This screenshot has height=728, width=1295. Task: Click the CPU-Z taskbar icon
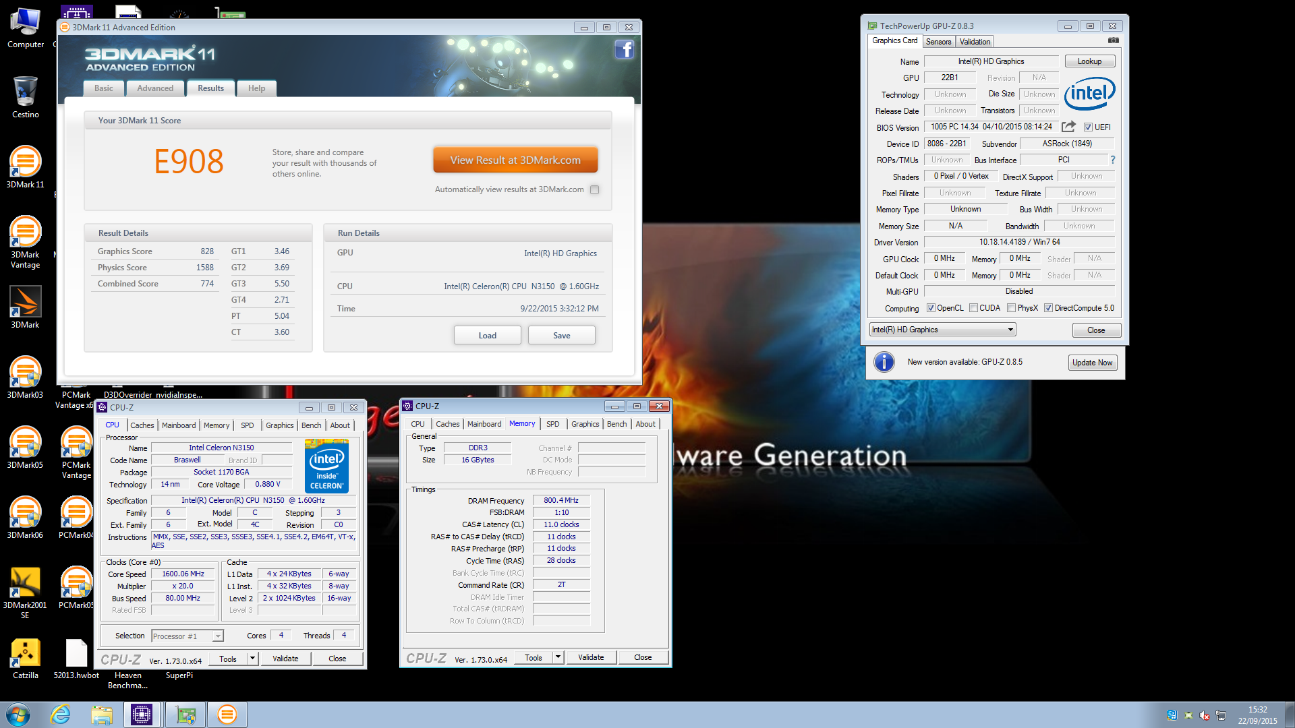[142, 715]
